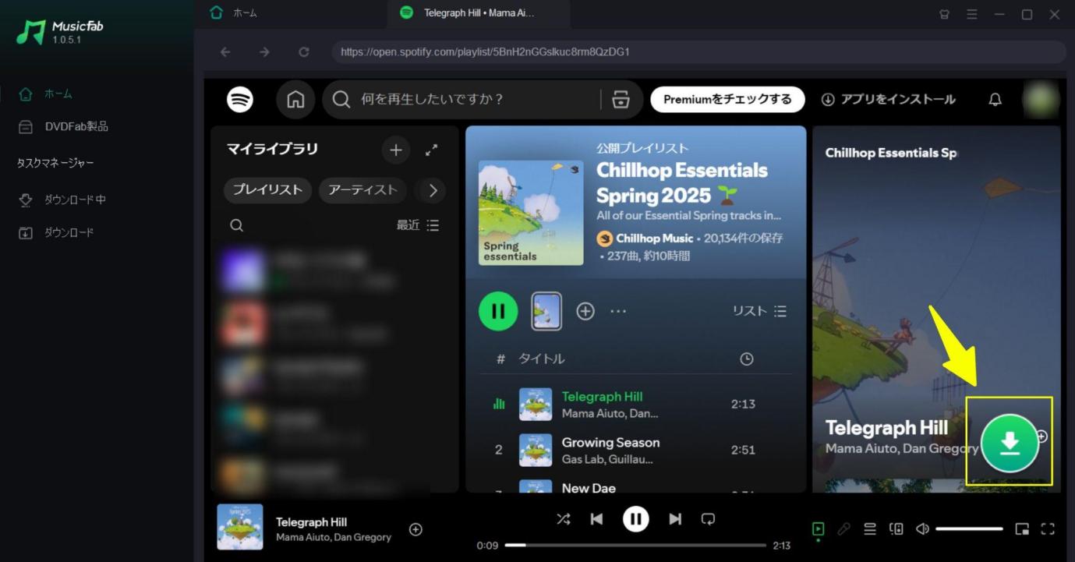Image resolution: width=1075 pixels, height=562 pixels.
Task: Pause the playlist with green button
Action: pos(498,311)
